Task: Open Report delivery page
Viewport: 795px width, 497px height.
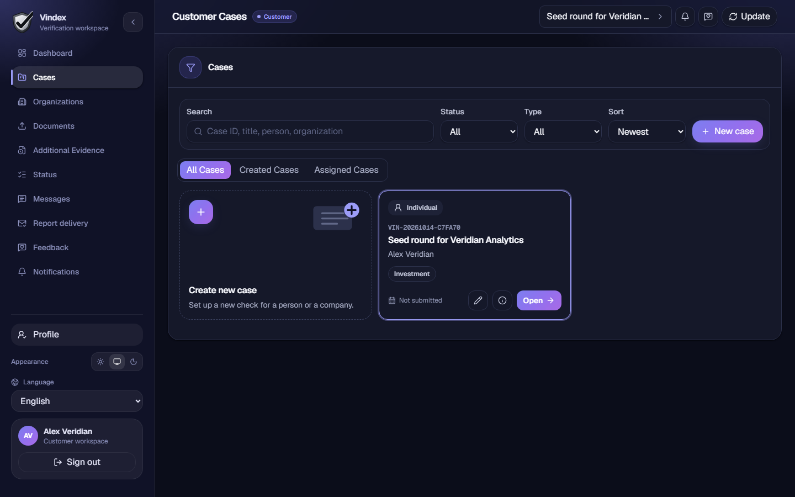Action: tap(77, 223)
